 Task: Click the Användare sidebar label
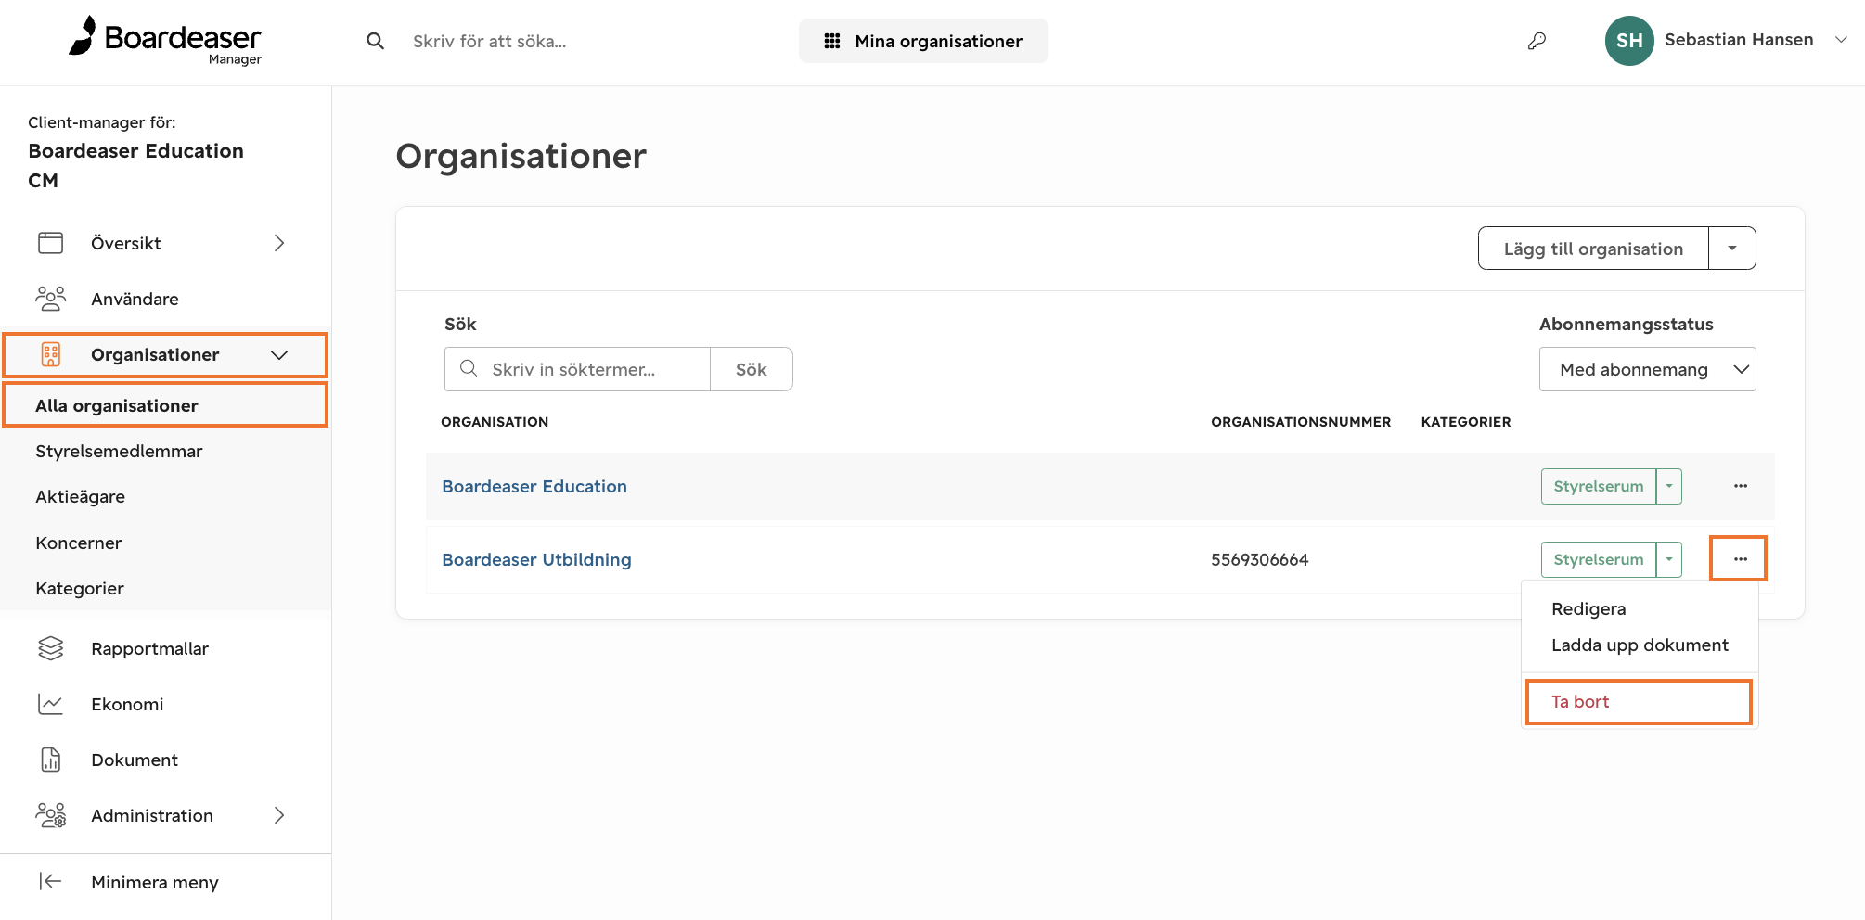[135, 299]
